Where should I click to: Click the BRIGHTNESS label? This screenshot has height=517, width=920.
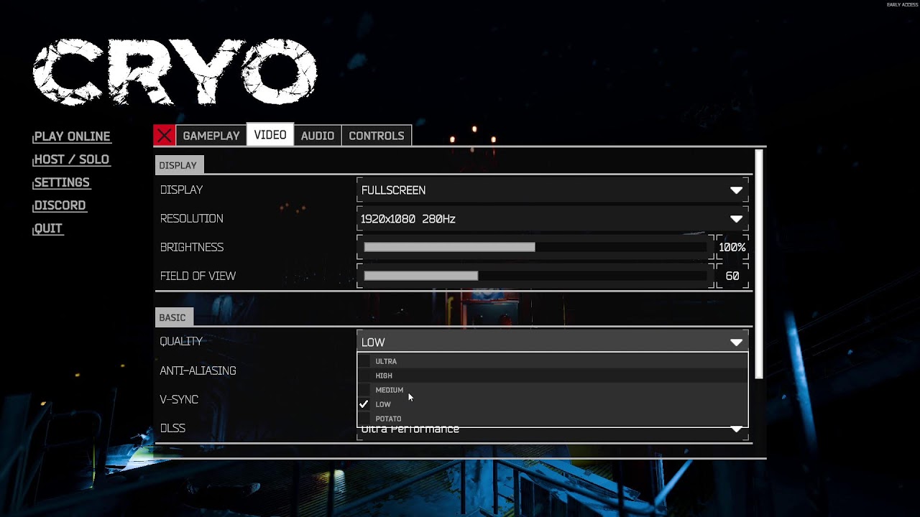coord(191,247)
